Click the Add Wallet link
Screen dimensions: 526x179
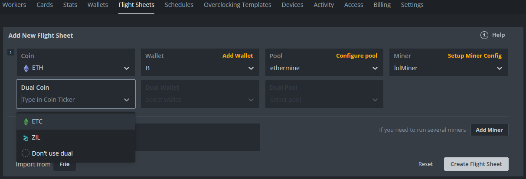(x=238, y=56)
